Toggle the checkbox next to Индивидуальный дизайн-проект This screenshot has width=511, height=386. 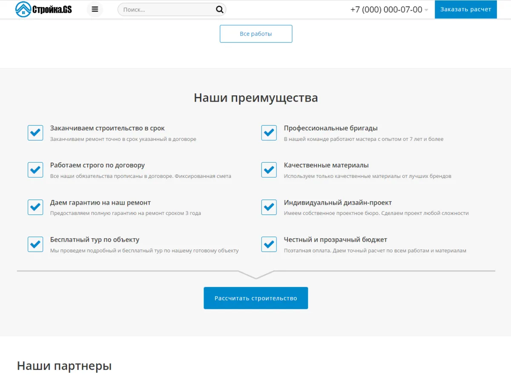[269, 207]
